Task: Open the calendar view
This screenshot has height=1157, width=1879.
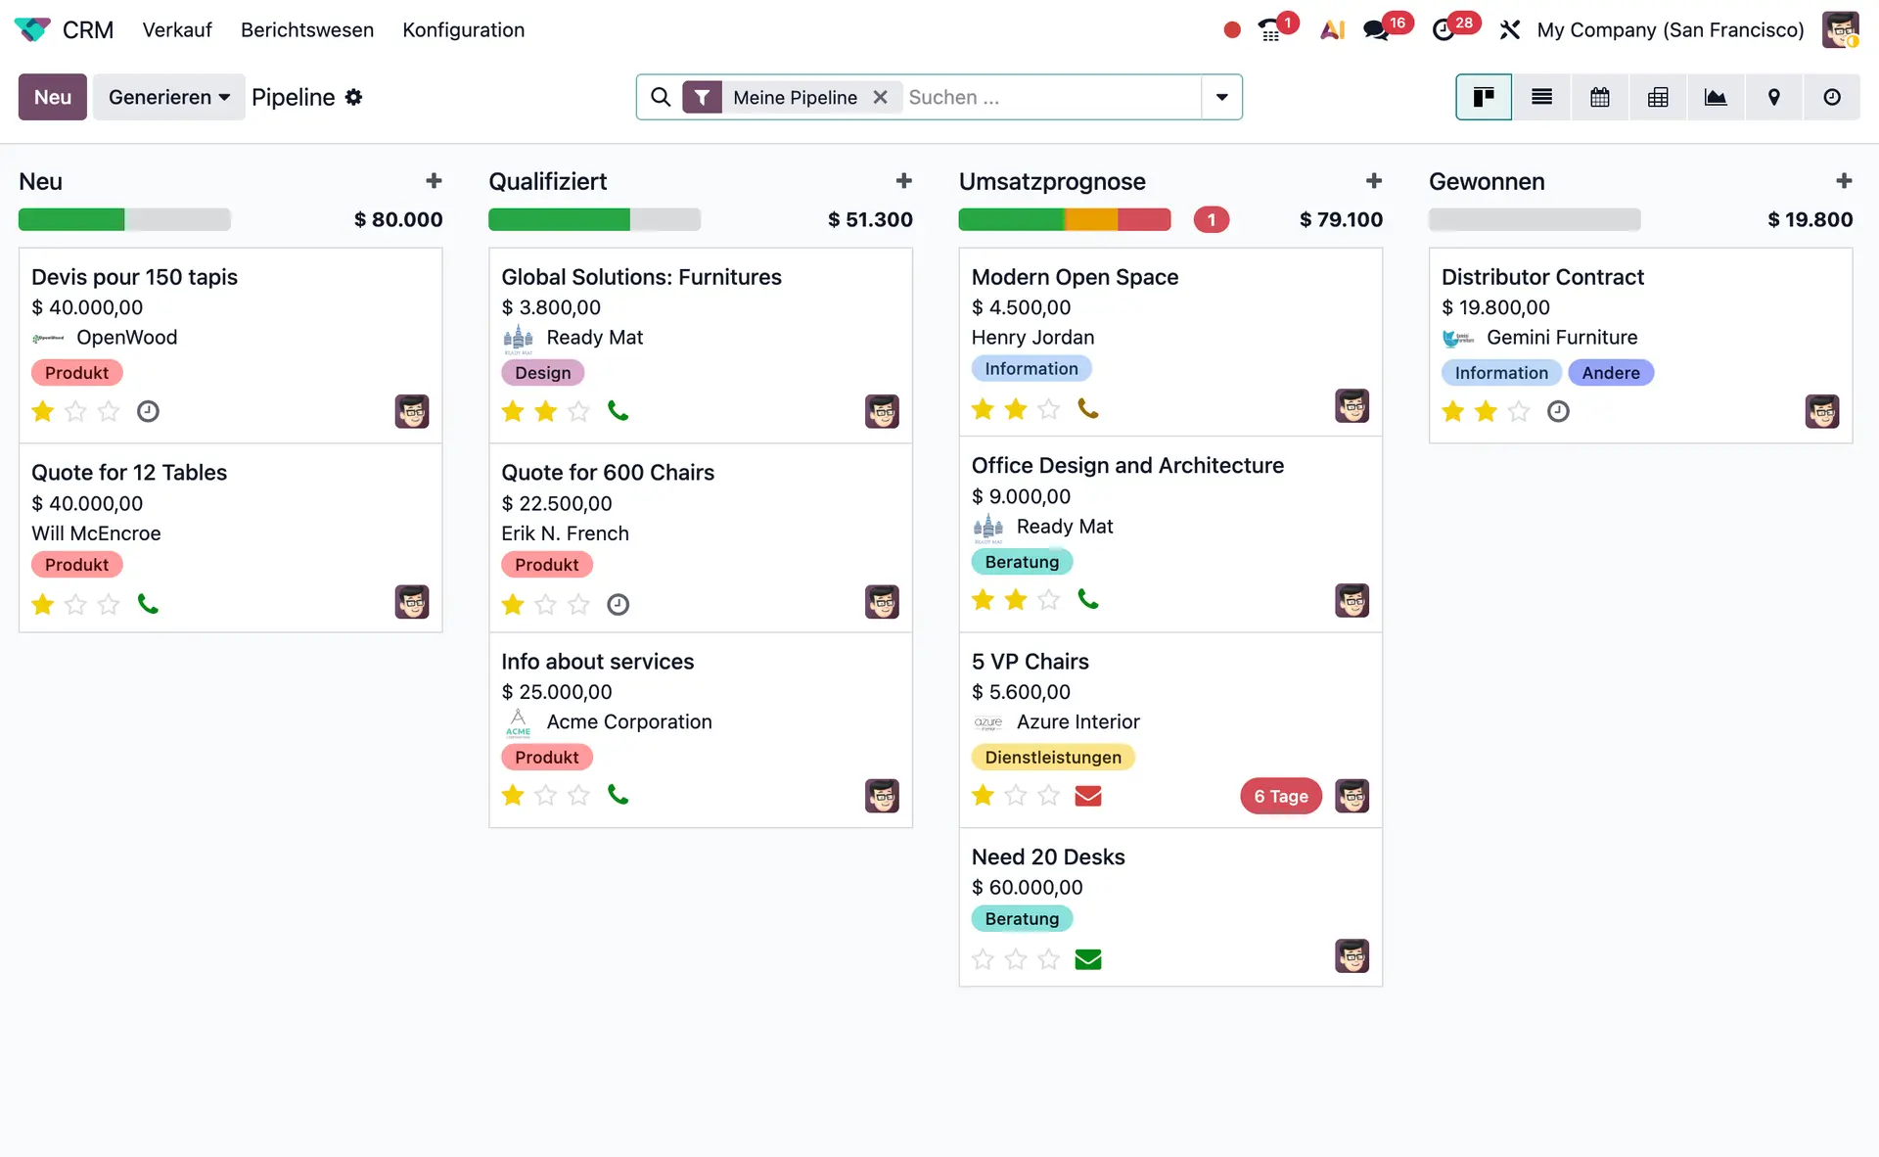Action: point(1599,97)
